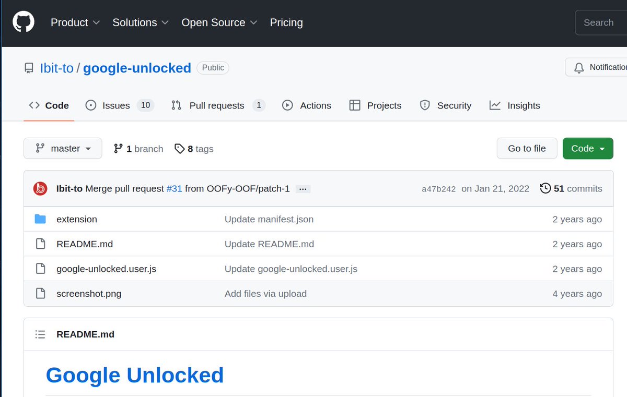This screenshot has width=627, height=397.
Task: Open the extension folder
Action: (x=77, y=219)
